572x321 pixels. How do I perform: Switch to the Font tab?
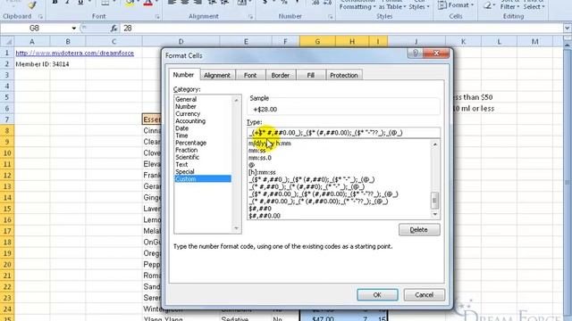tap(250, 75)
